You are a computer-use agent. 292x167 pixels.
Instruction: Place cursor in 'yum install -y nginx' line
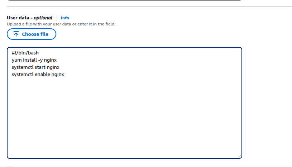(34, 60)
